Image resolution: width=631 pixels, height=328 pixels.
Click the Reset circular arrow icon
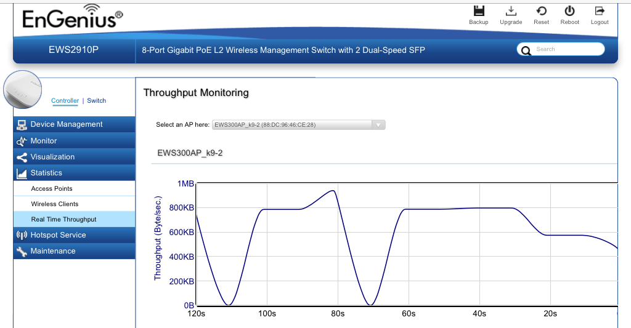pyautogui.click(x=541, y=11)
